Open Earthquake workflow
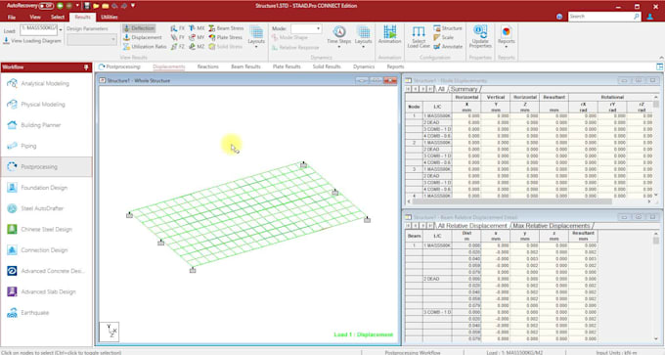Screen dimensions: 665x355 click(46, 313)
